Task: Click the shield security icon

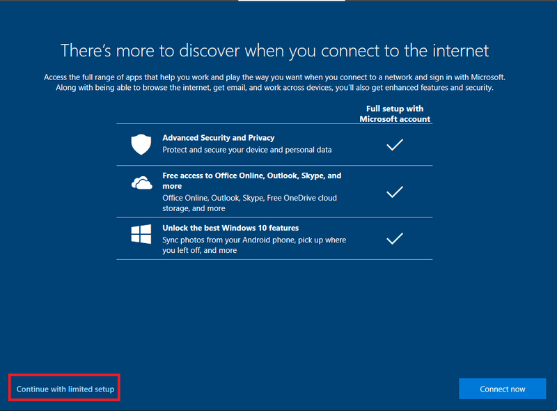Action: pos(141,144)
